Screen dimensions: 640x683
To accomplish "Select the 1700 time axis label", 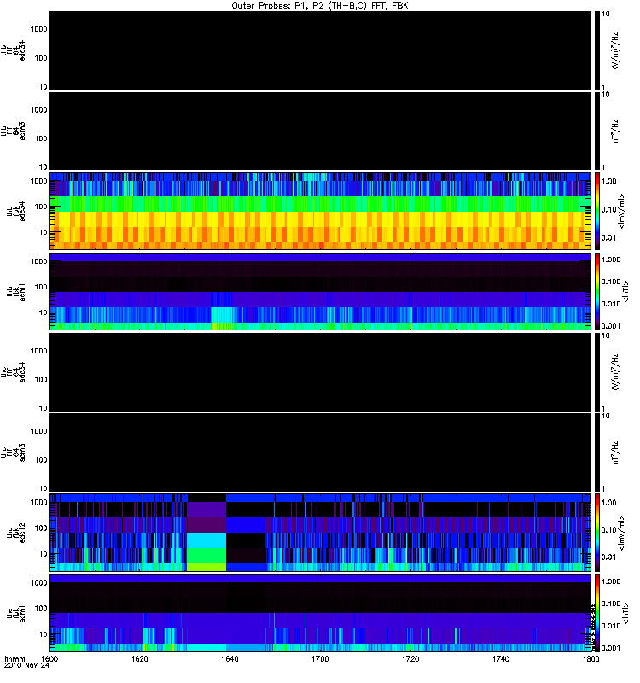I will (320, 658).
